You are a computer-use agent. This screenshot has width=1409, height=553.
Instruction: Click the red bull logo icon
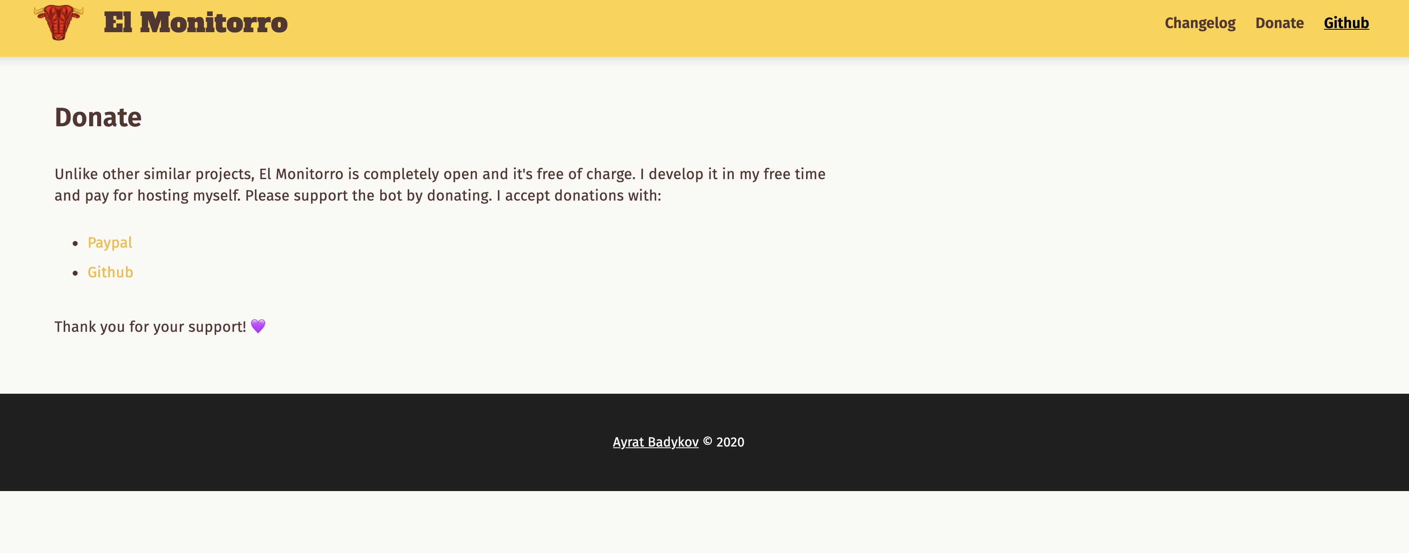click(59, 22)
